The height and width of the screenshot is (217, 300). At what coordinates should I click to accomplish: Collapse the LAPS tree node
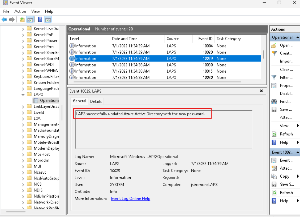click(x=23, y=94)
